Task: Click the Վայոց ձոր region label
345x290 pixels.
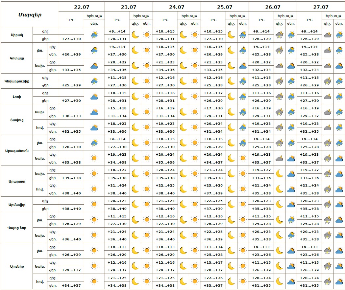Action: tap(17, 227)
